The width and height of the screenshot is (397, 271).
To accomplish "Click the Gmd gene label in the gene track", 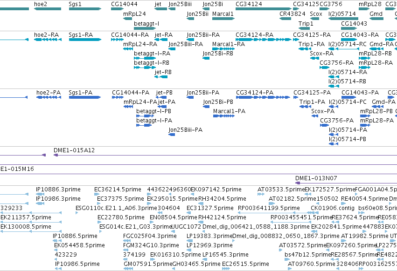I will pyautogui.click(x=376, y=14).
